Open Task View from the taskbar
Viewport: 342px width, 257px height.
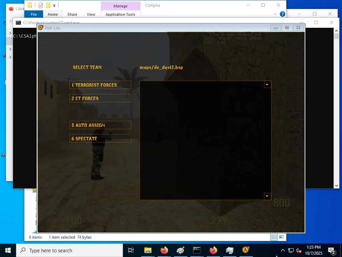click(x=131, y=250)
